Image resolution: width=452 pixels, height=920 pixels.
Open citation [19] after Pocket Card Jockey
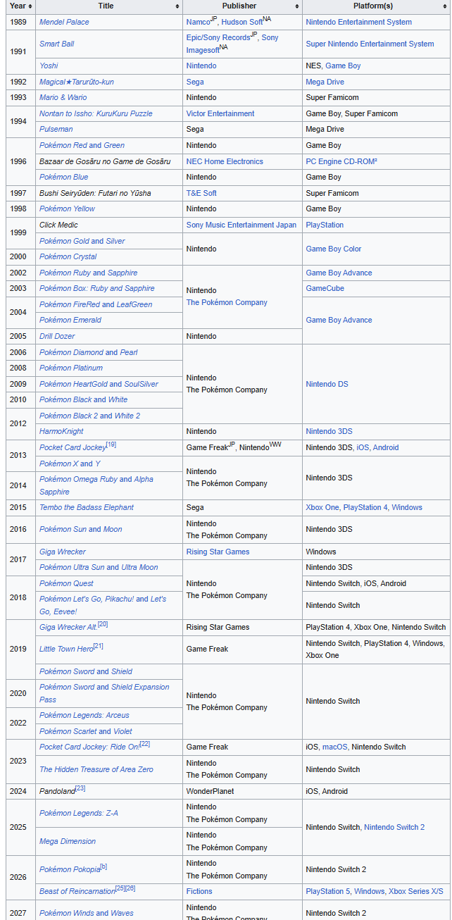(111, 445)
